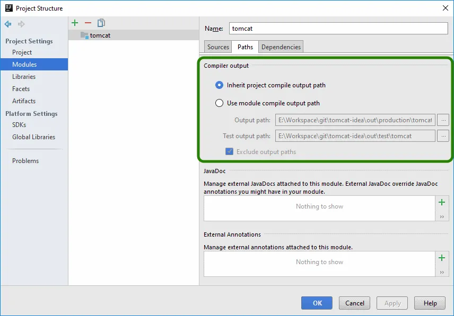Click the Cancel button
Screen dimensions: 454x316
[x=354, y=303]
